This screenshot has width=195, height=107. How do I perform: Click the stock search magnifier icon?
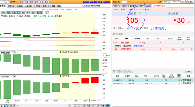(6, 2)
